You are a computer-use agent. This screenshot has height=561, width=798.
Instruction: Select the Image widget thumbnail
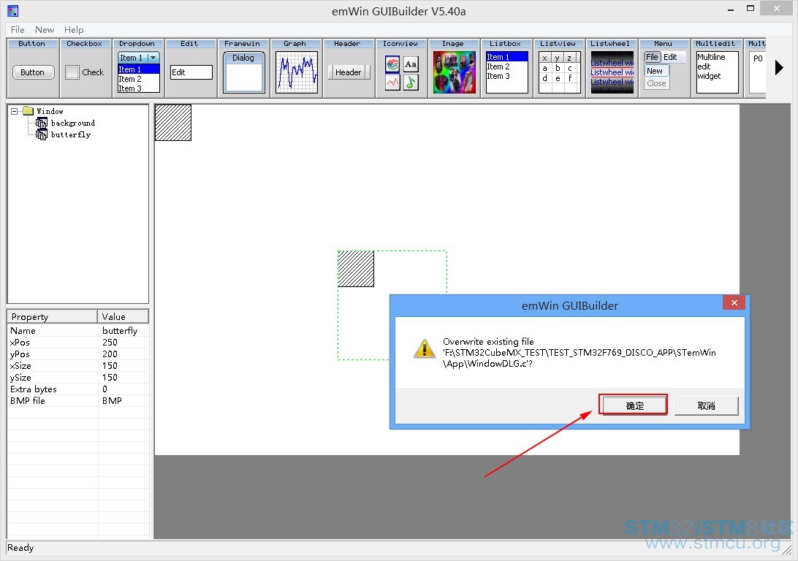[x=455, y=72]
